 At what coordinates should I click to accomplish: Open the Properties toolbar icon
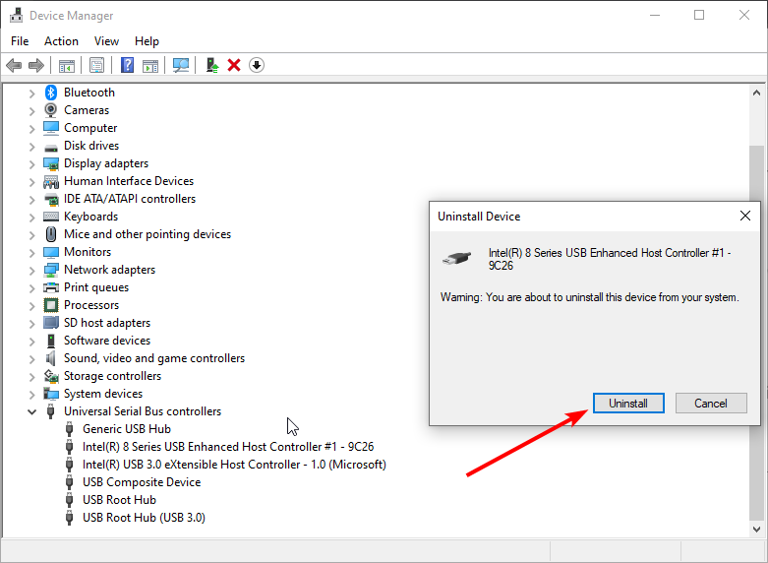[x=96, y=65]
